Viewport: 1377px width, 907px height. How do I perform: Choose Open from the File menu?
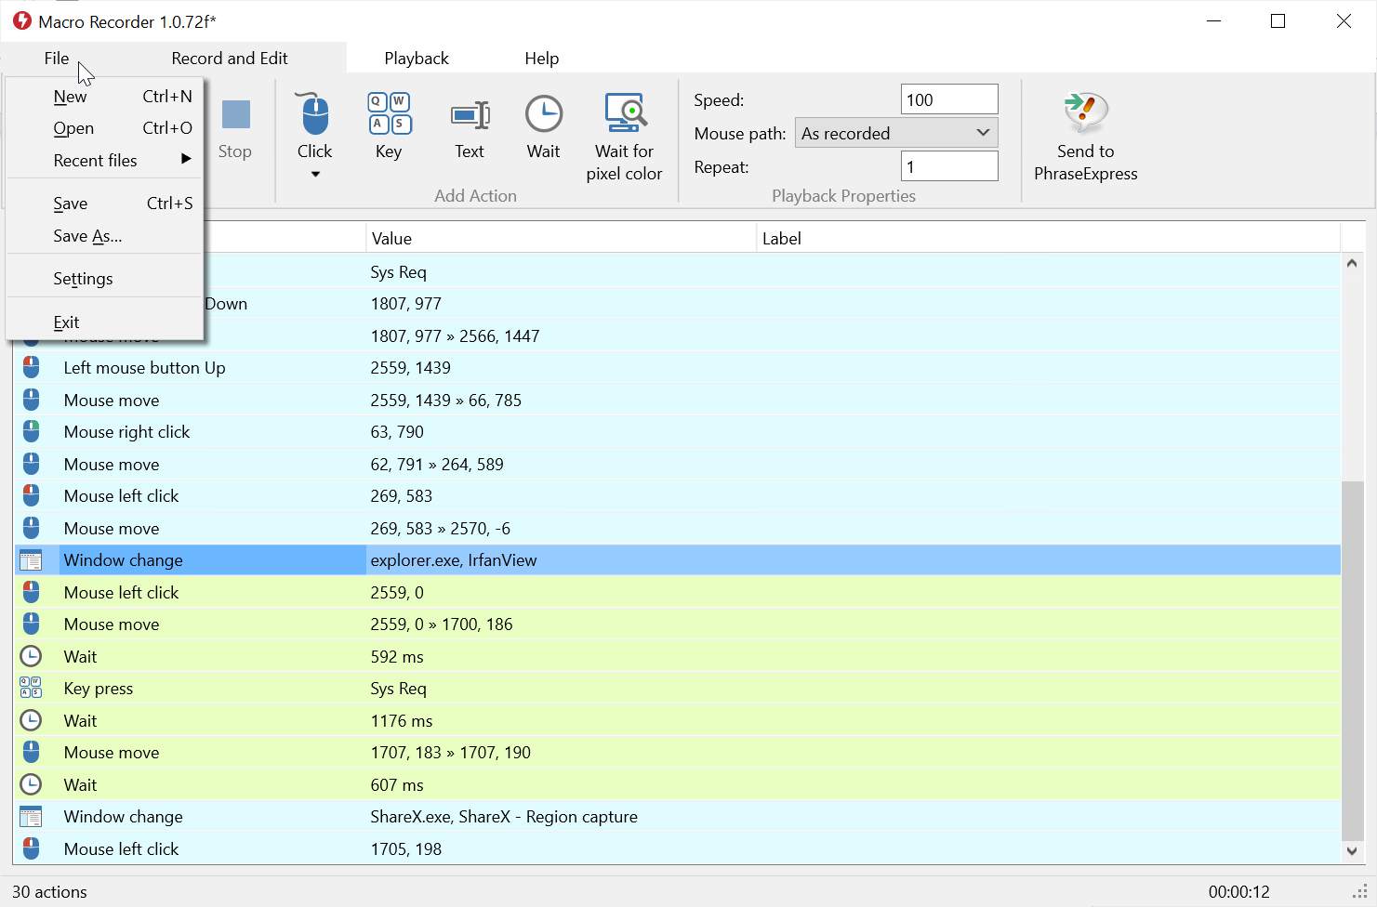coord(105,128)
